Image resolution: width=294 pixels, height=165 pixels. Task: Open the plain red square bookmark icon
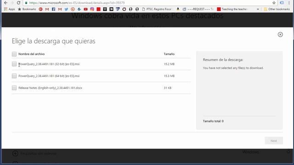(x=98, y=9)
